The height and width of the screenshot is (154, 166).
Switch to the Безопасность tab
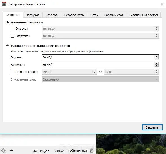pyautogui.click(x=74, y=15)
